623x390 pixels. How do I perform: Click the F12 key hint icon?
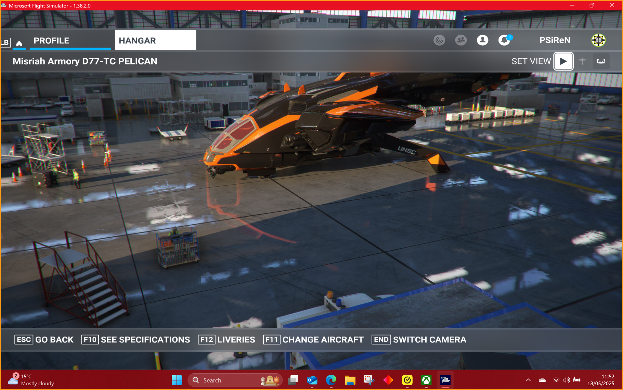[x=207, y=340]
